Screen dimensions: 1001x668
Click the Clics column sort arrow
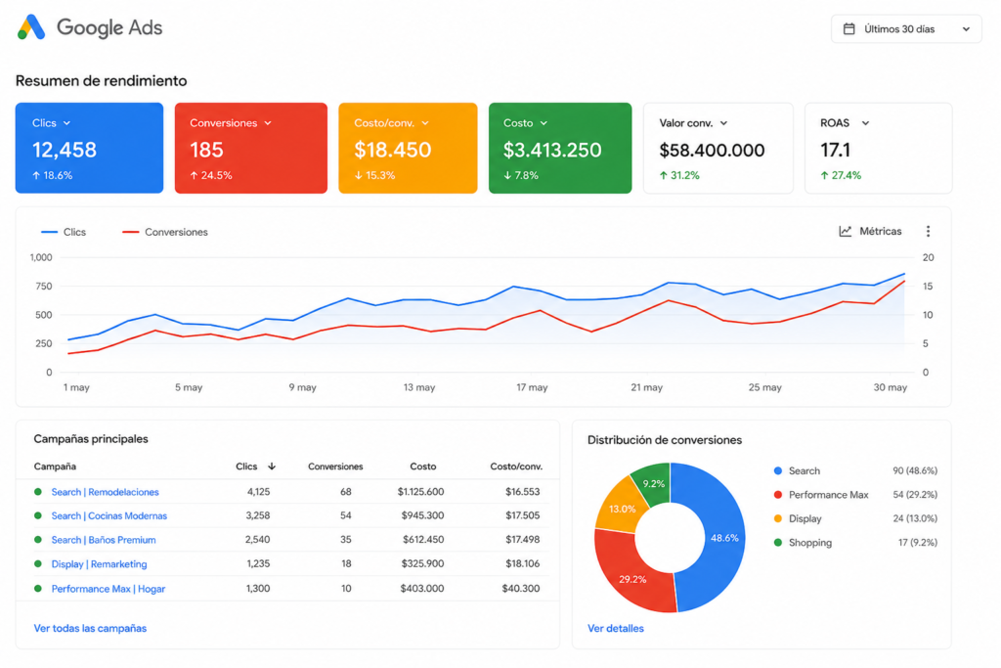[272, 467]
